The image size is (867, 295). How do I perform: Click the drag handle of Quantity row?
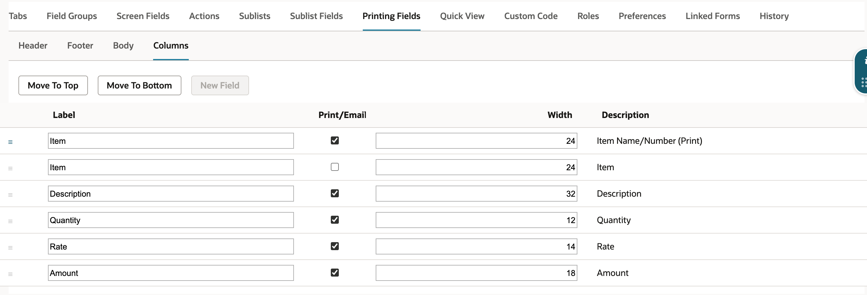[10, 221]
